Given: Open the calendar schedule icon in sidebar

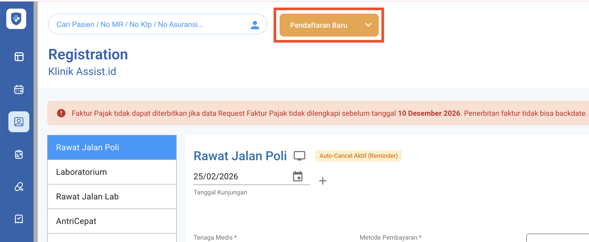Looking at the screenshot, I should coord(19,89).
